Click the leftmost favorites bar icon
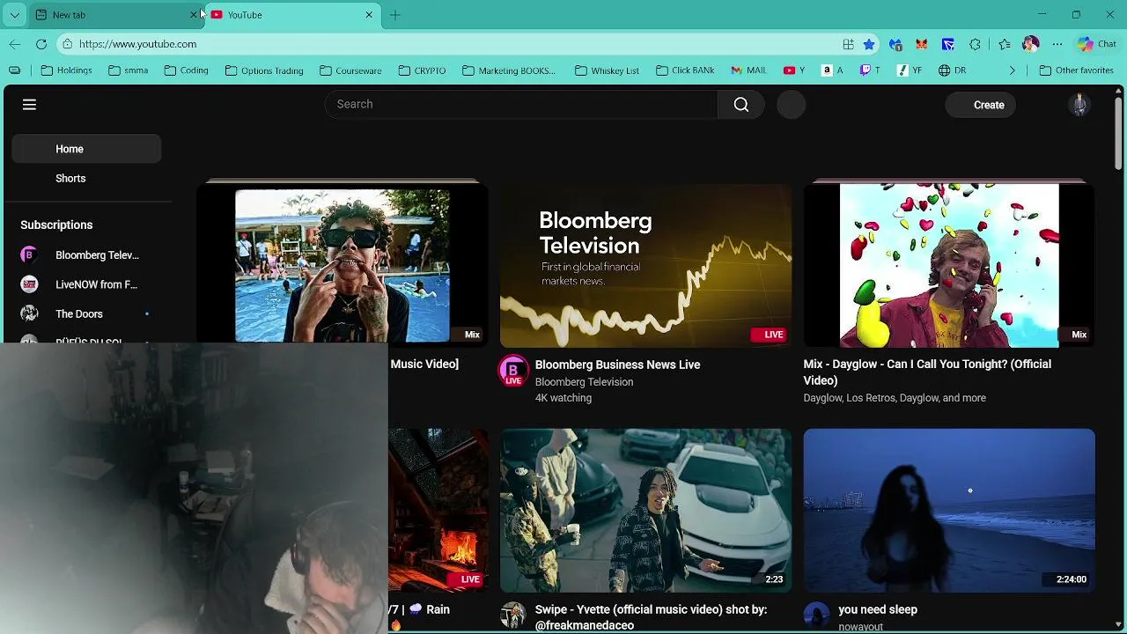Screen dimensions: 1127x634 14,70
